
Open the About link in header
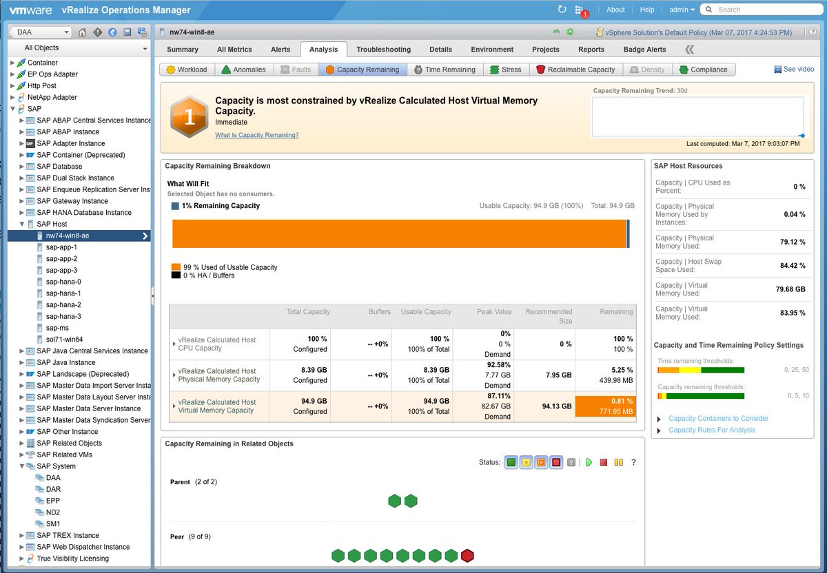(x=615, y=10)
